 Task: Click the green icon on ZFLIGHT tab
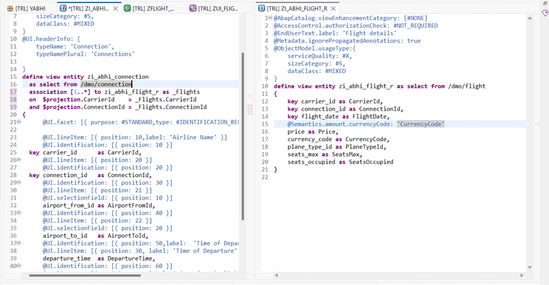pyautogui.click(x=127, y=8)
